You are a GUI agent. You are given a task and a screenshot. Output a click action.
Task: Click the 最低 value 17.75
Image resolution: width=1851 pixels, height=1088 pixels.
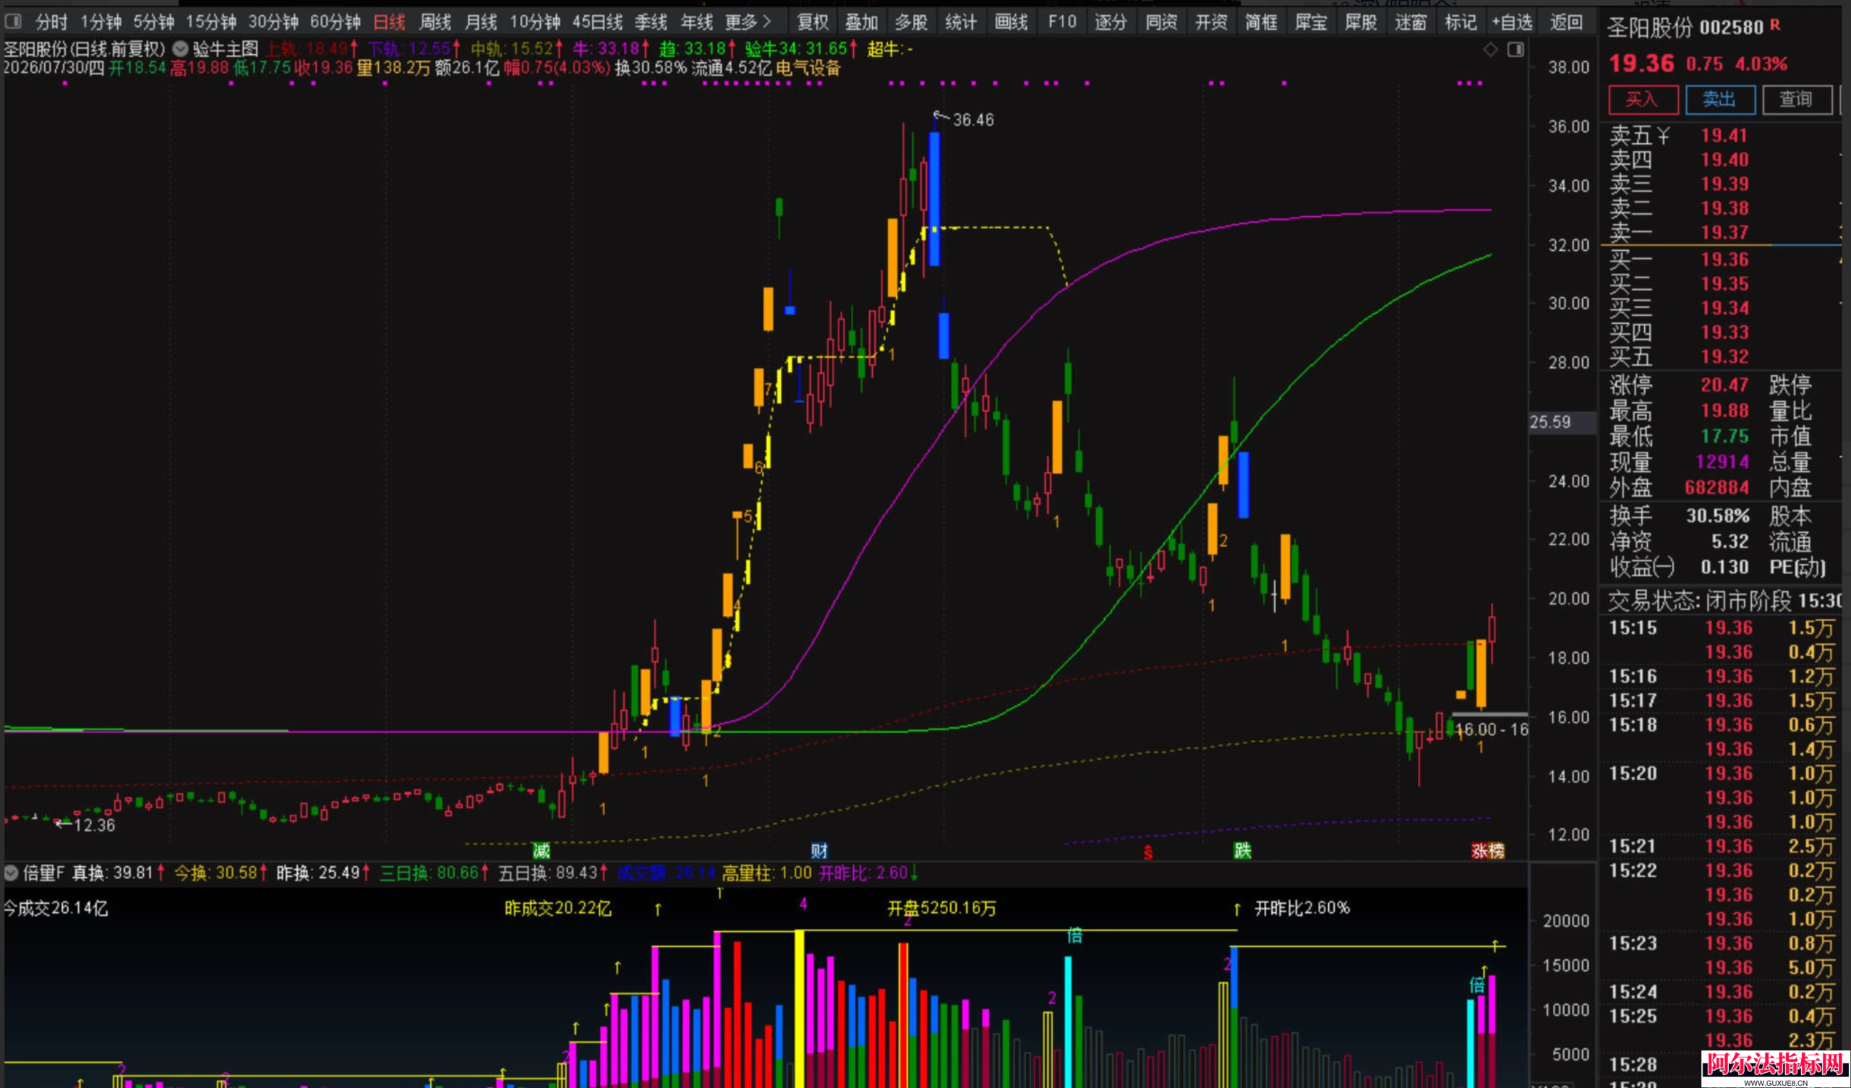tap(1724, 436)
